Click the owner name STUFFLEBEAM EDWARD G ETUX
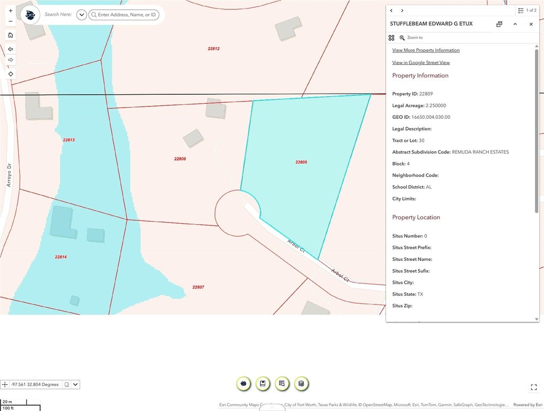This screenshot has height=411, width=544. [x=431, y=24]
